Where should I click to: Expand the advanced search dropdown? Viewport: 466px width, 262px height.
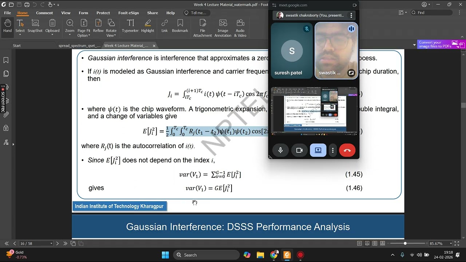[x=403, y=13]
